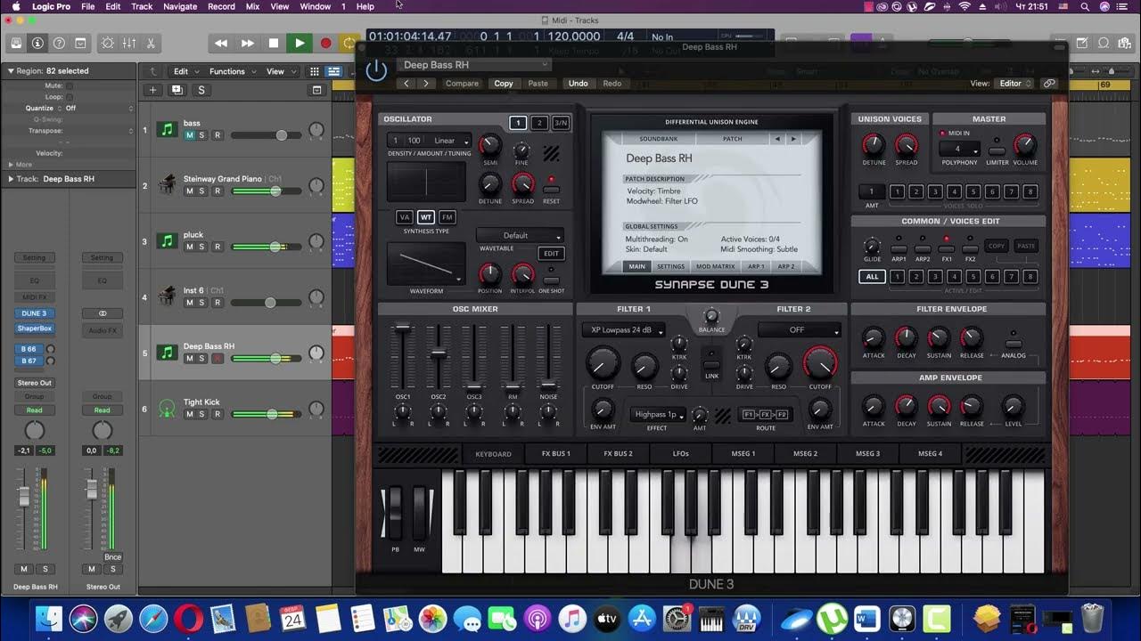This screenshot has width=1141, height=641.
Task: Open the Mix menu
Action: click(x=252, y=6)
